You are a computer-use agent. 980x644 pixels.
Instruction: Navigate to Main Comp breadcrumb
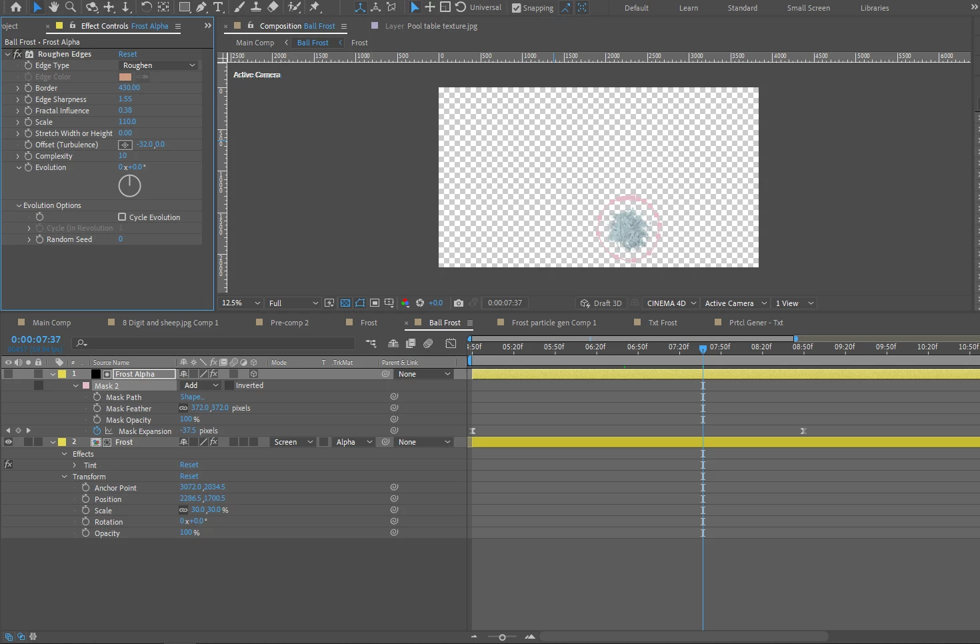[255, 43]
